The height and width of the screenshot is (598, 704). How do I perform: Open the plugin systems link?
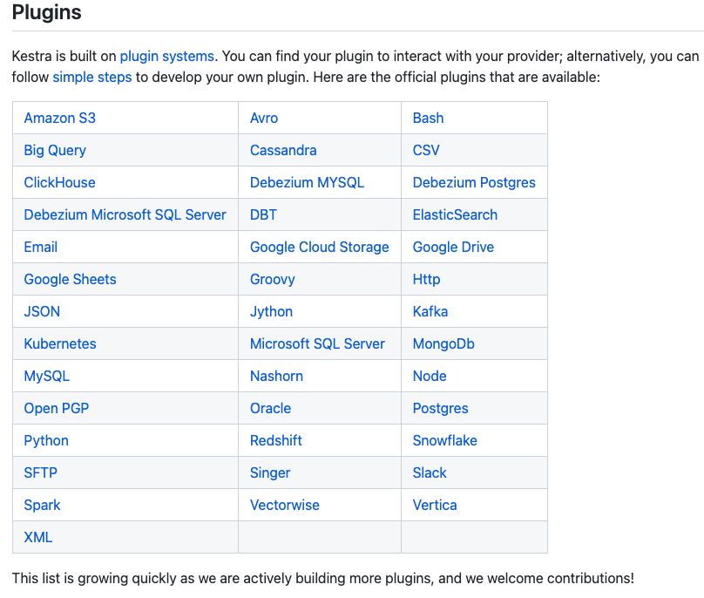pos(166,56)
